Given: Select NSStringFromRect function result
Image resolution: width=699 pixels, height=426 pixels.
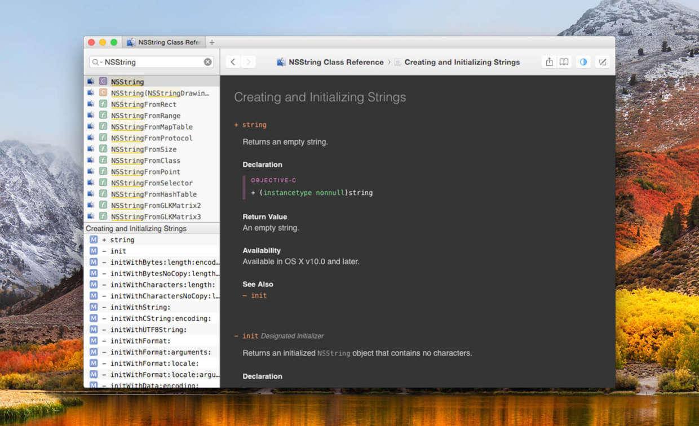Looking at the screenshot, I should (152, 104).
